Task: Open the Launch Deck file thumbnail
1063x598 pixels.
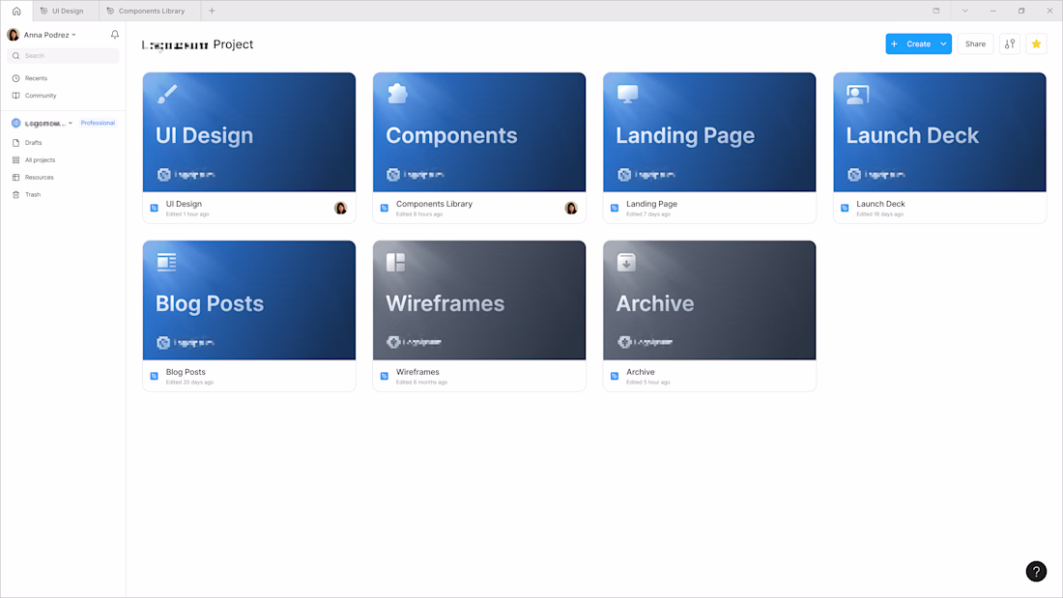Action: [939, 132]
